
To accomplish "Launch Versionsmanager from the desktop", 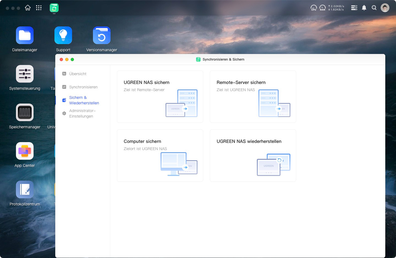I will tap(102, 35).
